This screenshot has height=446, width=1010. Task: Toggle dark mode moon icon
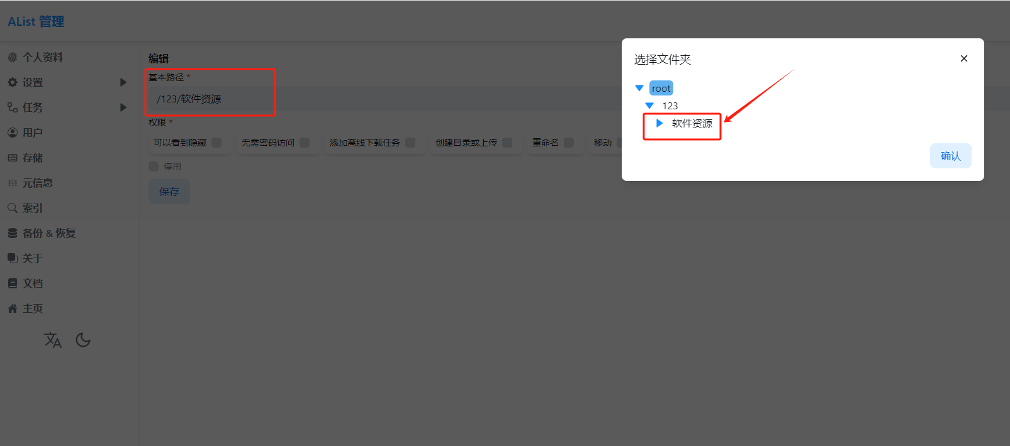(x=83, y=340)
